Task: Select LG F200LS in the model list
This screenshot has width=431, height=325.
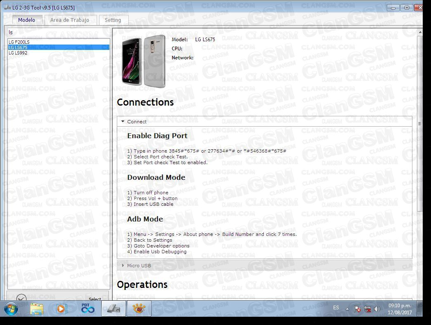Action: (x=58, y=42)
